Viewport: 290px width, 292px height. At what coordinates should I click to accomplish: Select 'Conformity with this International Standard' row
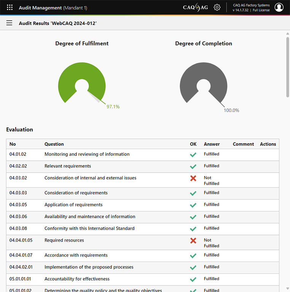pyautogui.click(x=89, y=229)
